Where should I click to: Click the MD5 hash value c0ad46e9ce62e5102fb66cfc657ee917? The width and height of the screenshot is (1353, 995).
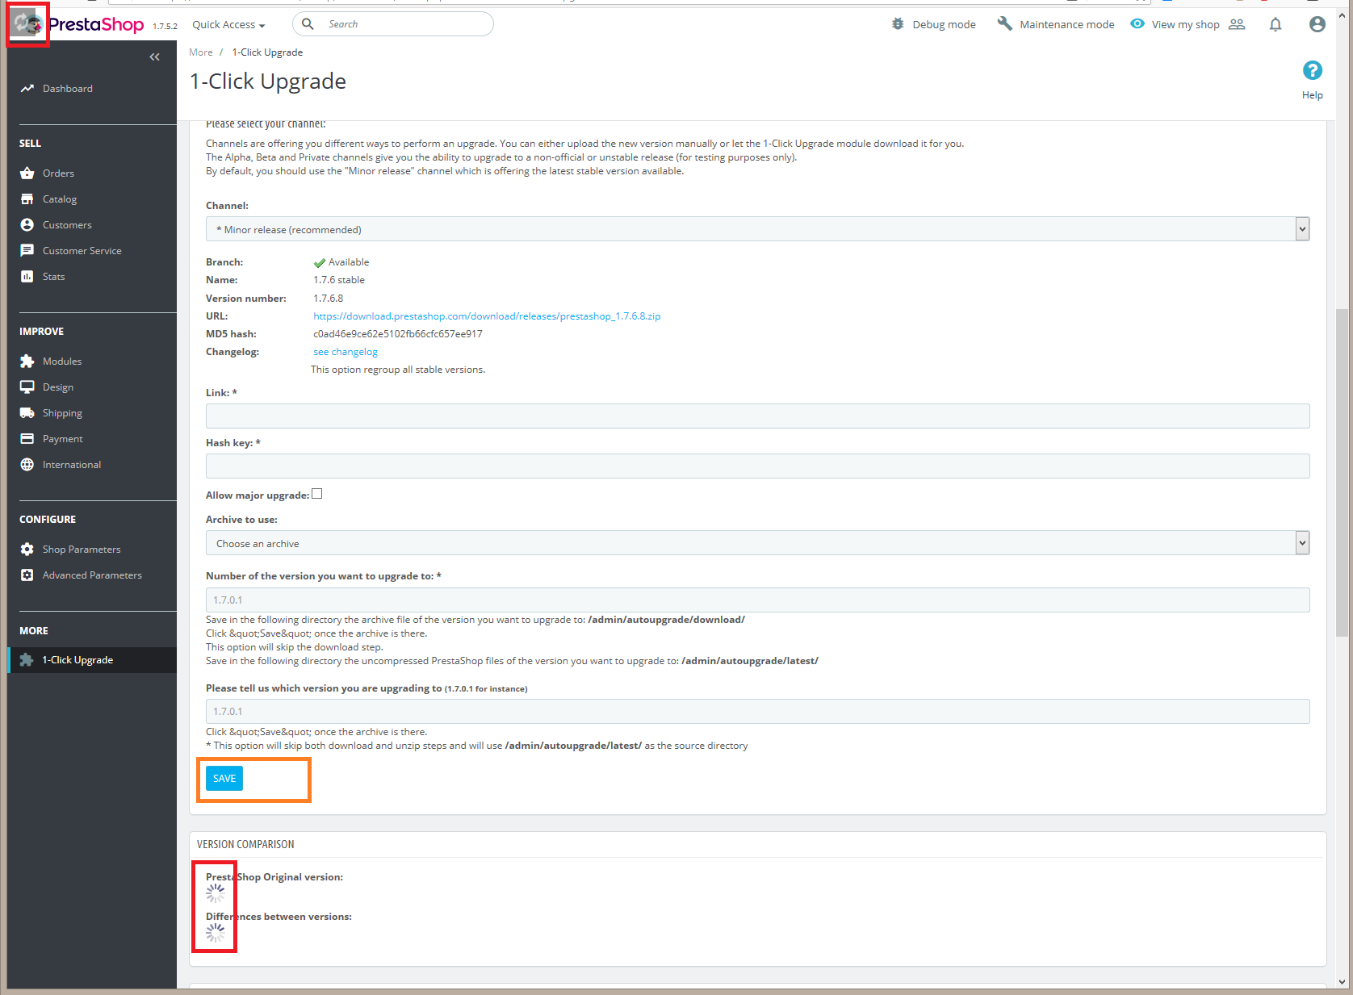pyautogui.click(x=398, y=334)
